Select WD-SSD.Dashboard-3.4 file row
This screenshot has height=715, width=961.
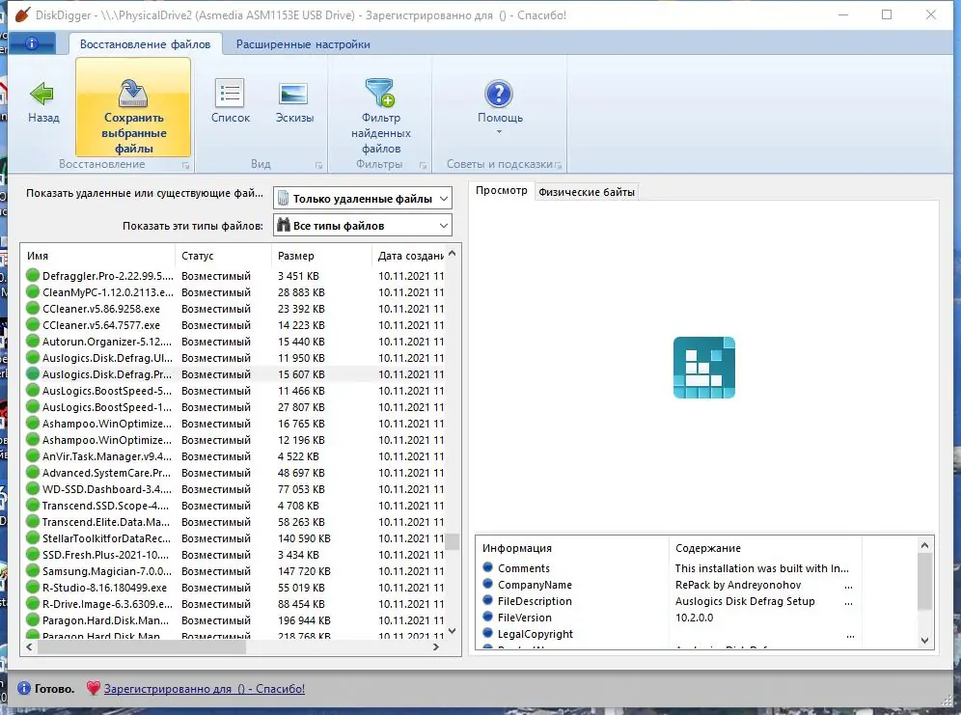234,489
